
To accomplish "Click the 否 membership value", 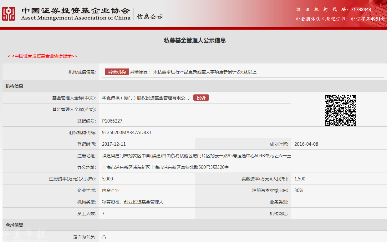I will [104, 237].
